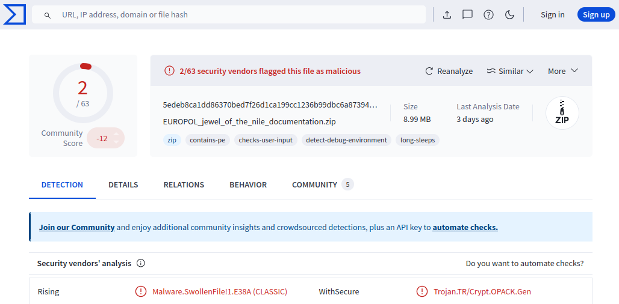Switch to the DETECTION tab
Viewport: 619px width, 304px height.
click(x=63, y=185)
